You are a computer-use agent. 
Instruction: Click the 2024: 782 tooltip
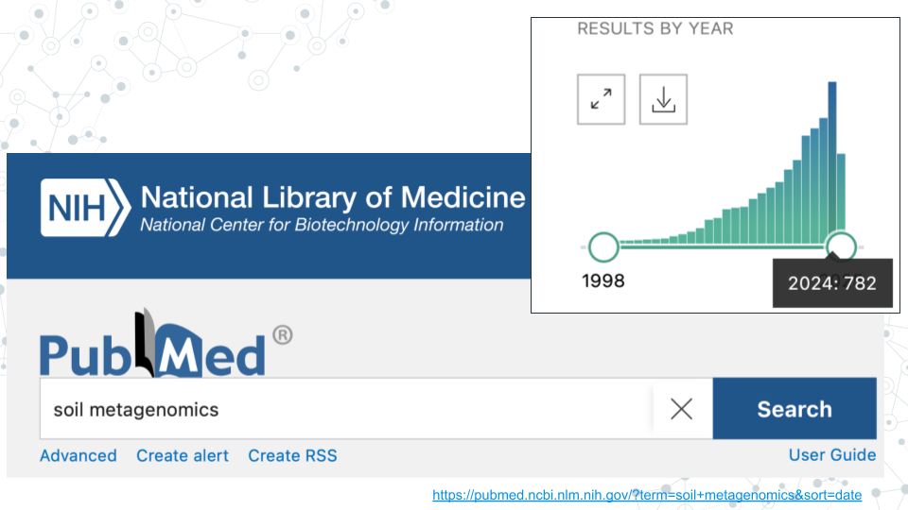tap(832, 283)
